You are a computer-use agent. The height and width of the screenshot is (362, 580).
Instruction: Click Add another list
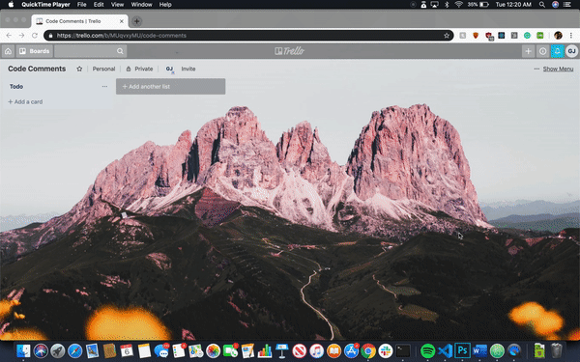coord(170,87)
